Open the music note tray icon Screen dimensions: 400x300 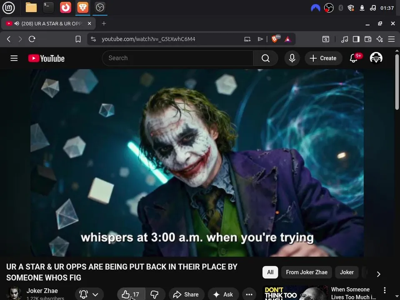(x=372, y=8)
